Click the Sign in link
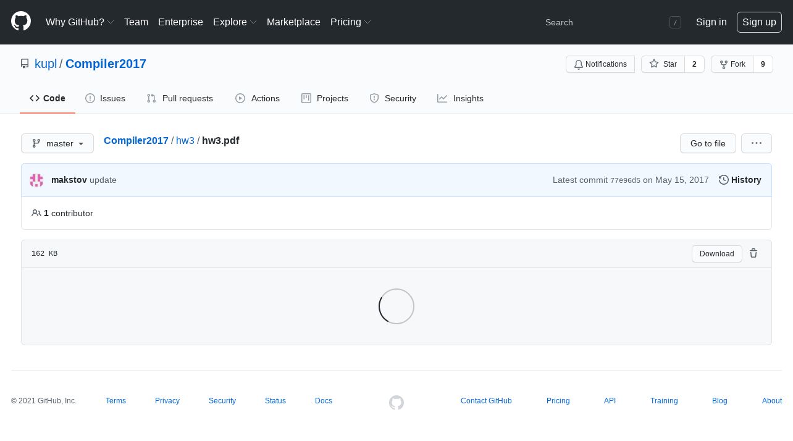The height and width of the screenshot is (441, 793). [711, 22]
